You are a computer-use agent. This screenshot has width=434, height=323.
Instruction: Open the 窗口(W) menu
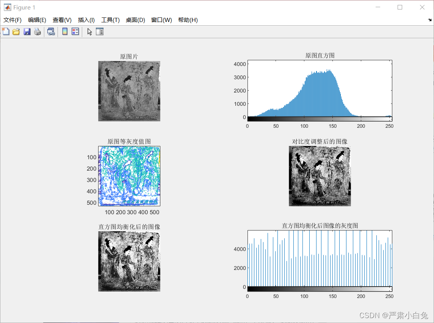click(161, 20)
